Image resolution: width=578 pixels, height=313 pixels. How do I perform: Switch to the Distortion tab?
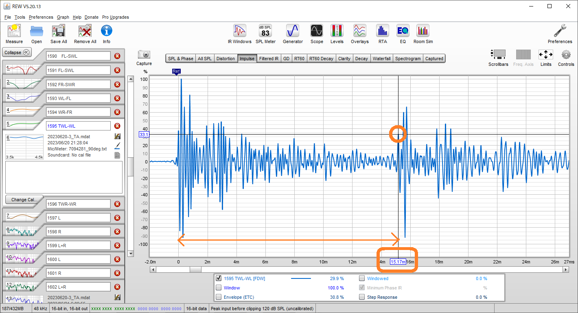pos(226,59)
